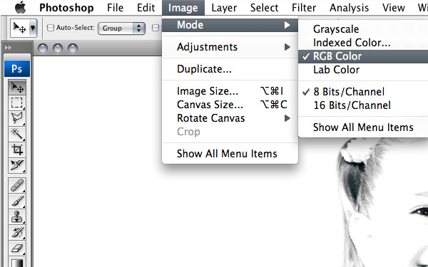This screenshot has height=267, width=428.
Task: Expand the Mode submenu entry
Action: pos(230,25)
